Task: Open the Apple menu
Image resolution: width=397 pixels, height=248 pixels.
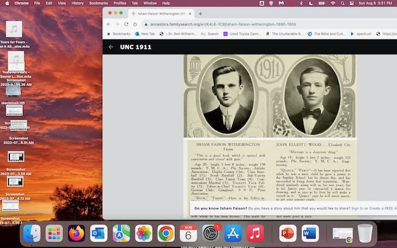Action: 7,3
